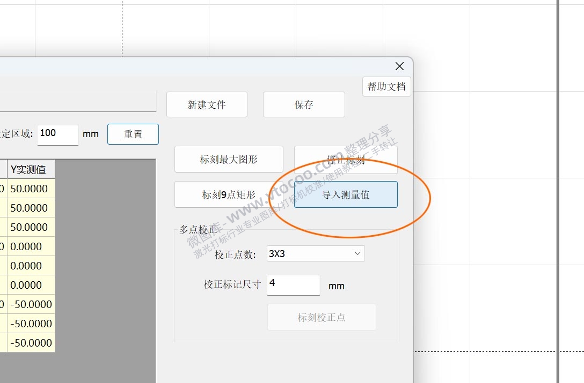This screenshot has height=383, width=584.
Task: Click 标刻最大图形 to mark maximum graphic
Action: [x=229, y=159]
